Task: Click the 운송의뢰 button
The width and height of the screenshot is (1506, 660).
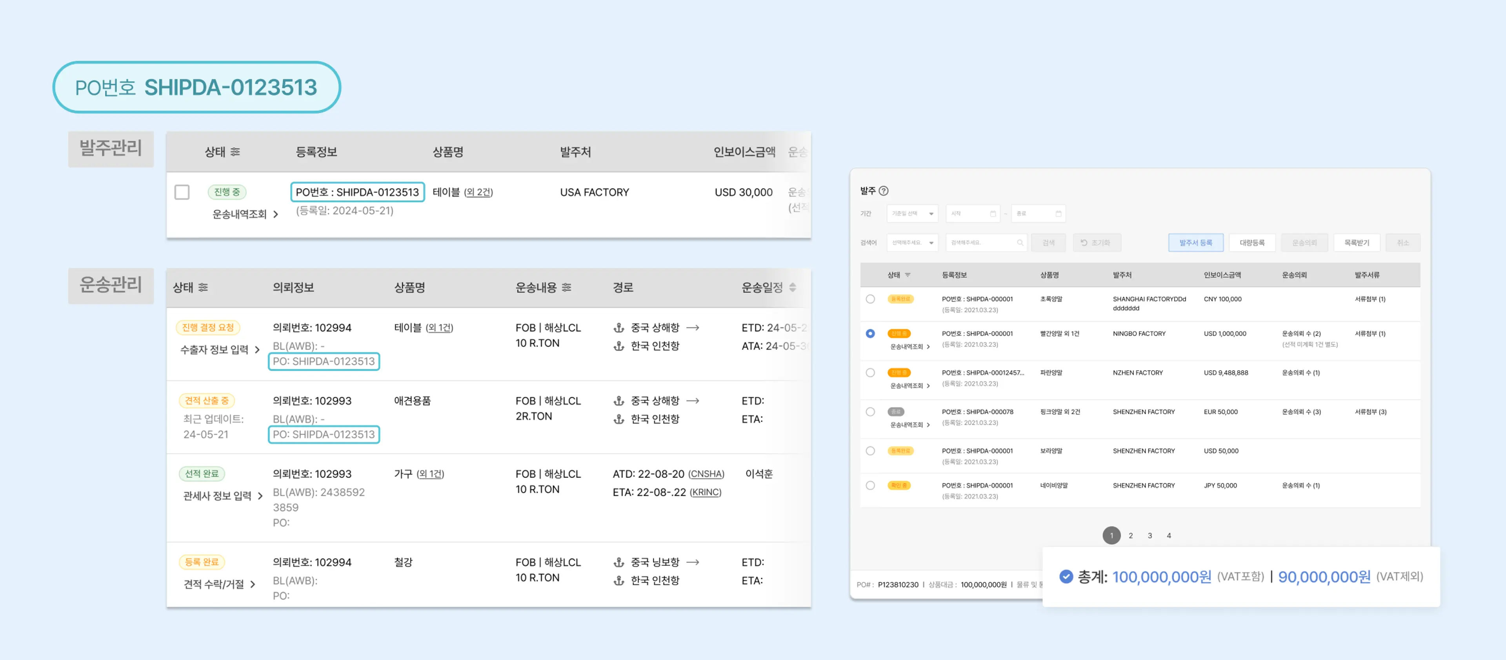Action: click(1304, 243)
